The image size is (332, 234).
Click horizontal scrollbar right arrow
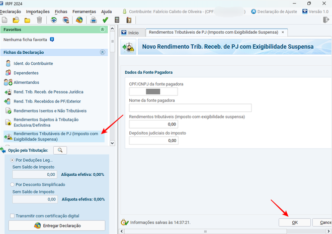pyautogui.click(x=328, y=231)
